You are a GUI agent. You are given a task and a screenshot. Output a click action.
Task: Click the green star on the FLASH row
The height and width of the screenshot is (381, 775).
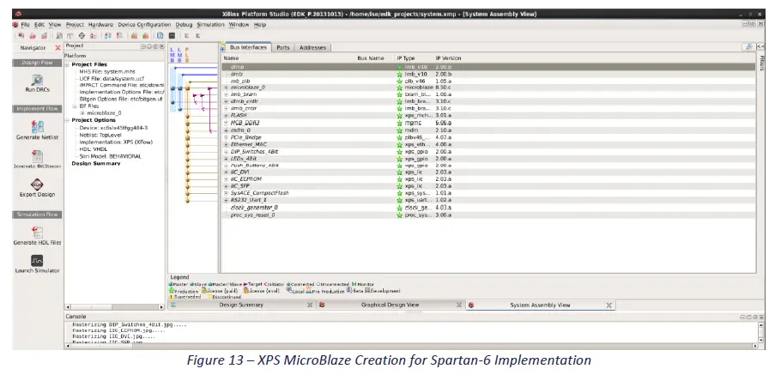point(399,115)
